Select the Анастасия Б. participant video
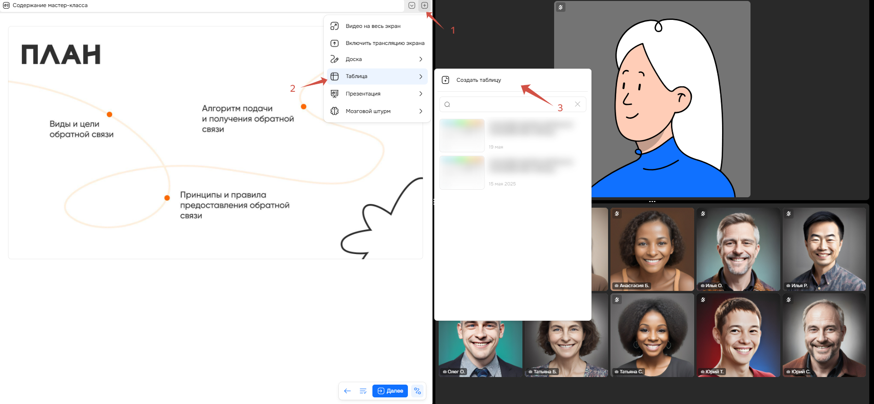This screenshot has height=404, width=874. tap(652, 249)
